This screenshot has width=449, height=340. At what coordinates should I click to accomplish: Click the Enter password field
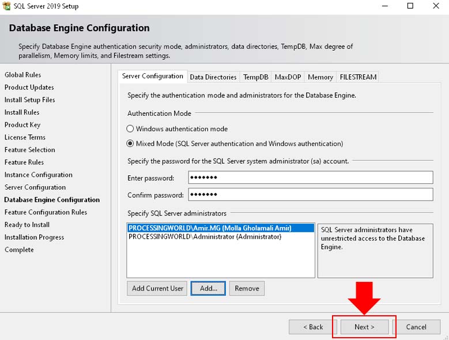point(311,177)
